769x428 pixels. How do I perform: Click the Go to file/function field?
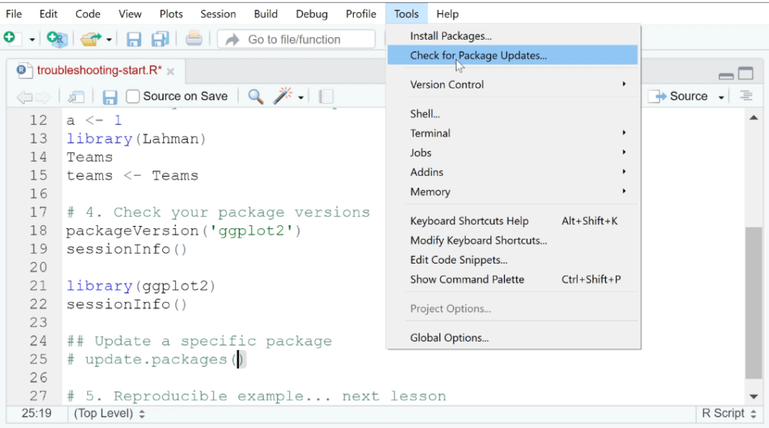[x=296, y=39]
